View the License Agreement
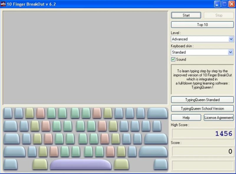Viewport: 236px width, 174px height. coord(219,118)
